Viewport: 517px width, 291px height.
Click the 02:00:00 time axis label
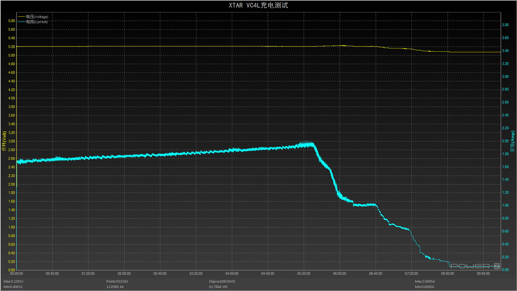click(x=124, y=274)
